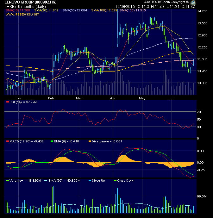
Task: Click the www.aastocks.com watermark link
Action: click(22, 14)
